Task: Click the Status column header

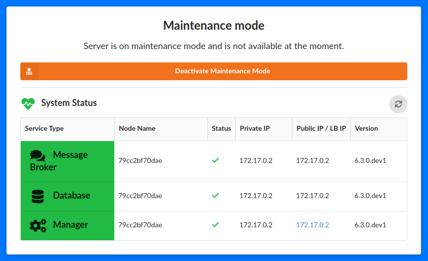Action: (221, 128)
